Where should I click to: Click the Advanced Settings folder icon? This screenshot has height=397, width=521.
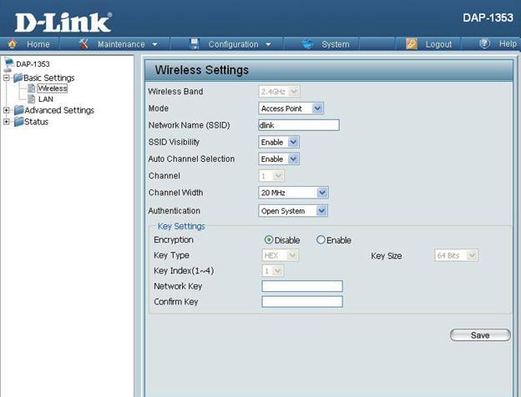coord(18,110)
